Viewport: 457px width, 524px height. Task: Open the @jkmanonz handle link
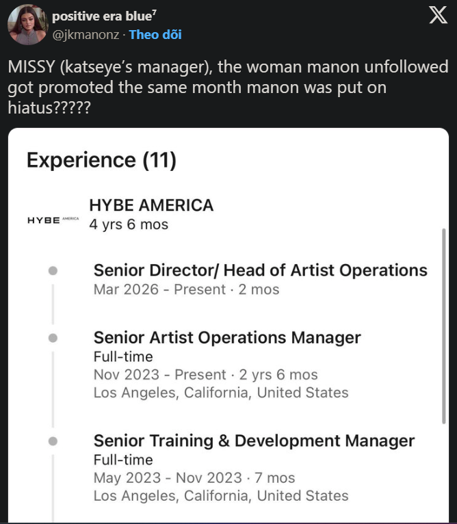[87, 34]
